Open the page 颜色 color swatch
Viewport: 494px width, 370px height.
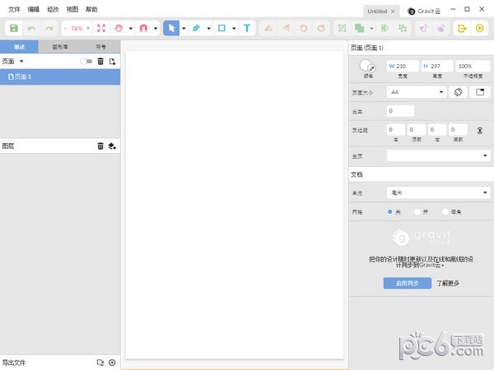(x=367, y=66)
